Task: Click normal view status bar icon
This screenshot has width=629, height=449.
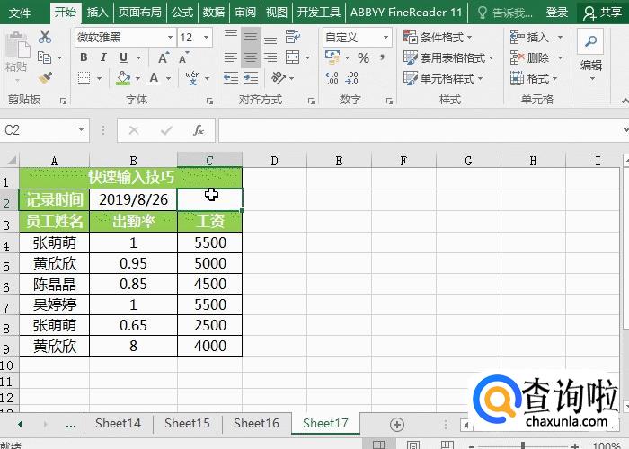Action: (x=378, y=445)
